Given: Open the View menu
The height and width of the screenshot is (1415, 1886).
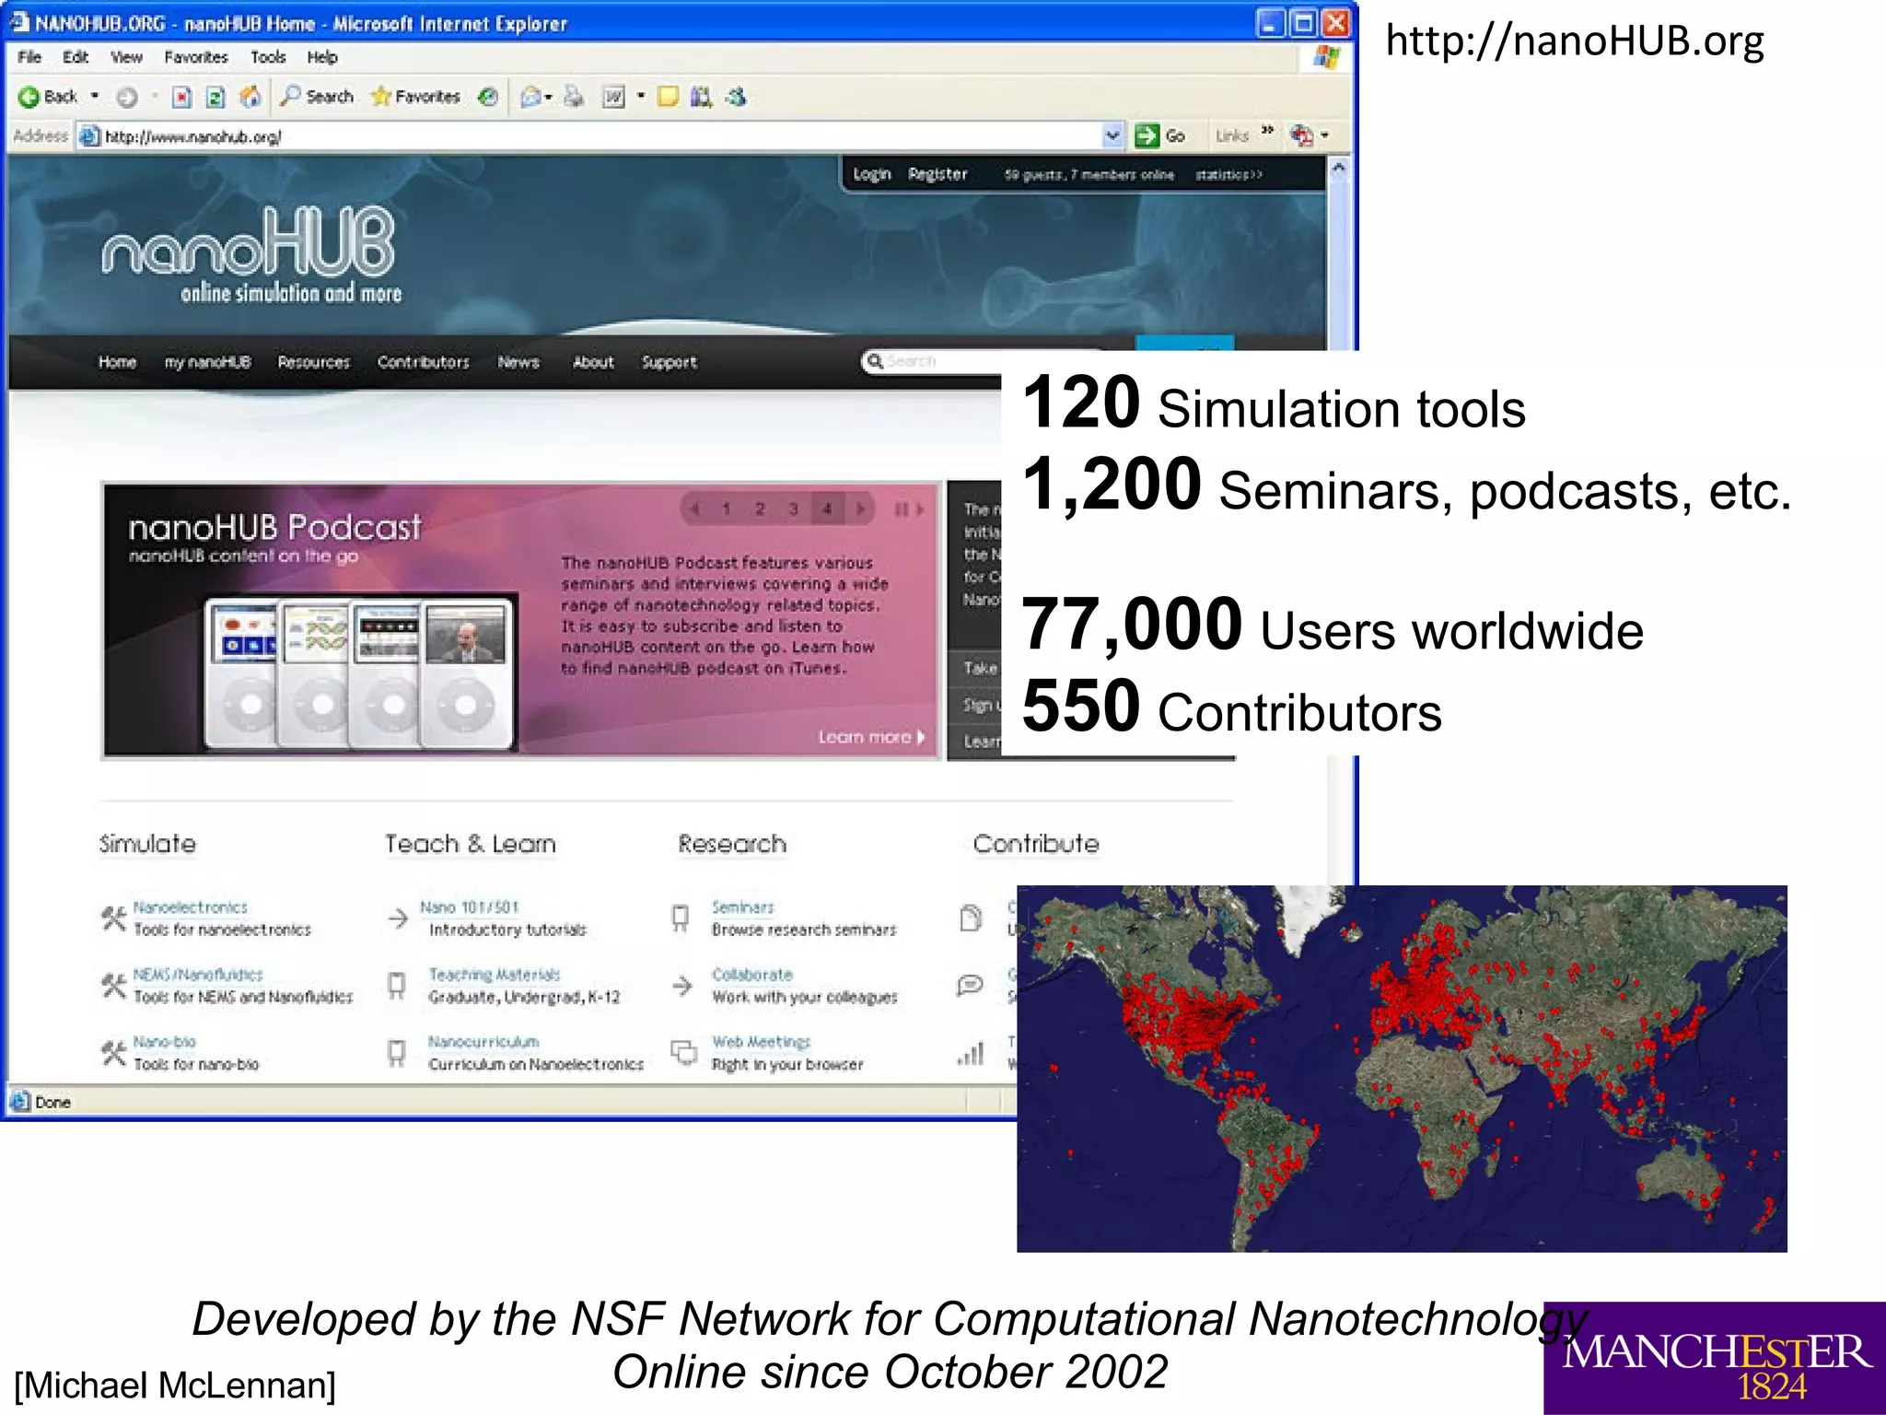Looking at the screenshot, I should (x=127, y=57).
